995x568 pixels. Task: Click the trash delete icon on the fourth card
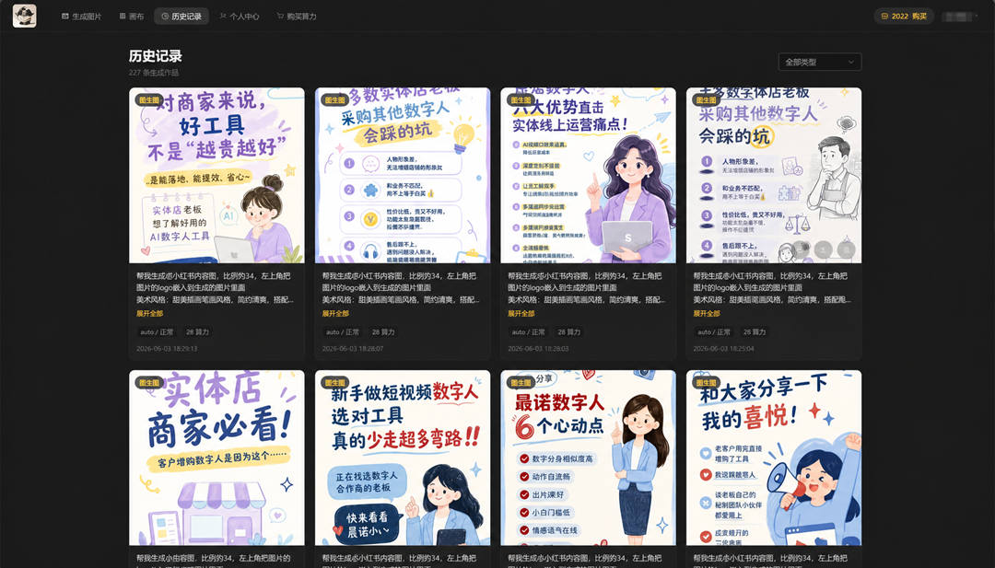tap(847, 249)
